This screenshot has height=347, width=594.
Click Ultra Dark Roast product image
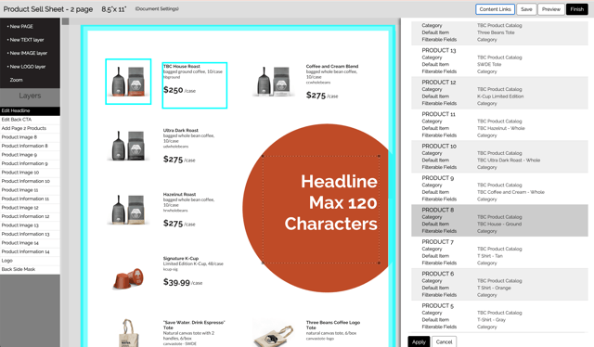click(128, 146)
